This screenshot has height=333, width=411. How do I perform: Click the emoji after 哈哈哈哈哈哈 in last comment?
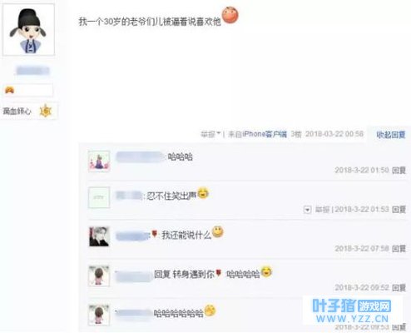(x=210, y=311)
